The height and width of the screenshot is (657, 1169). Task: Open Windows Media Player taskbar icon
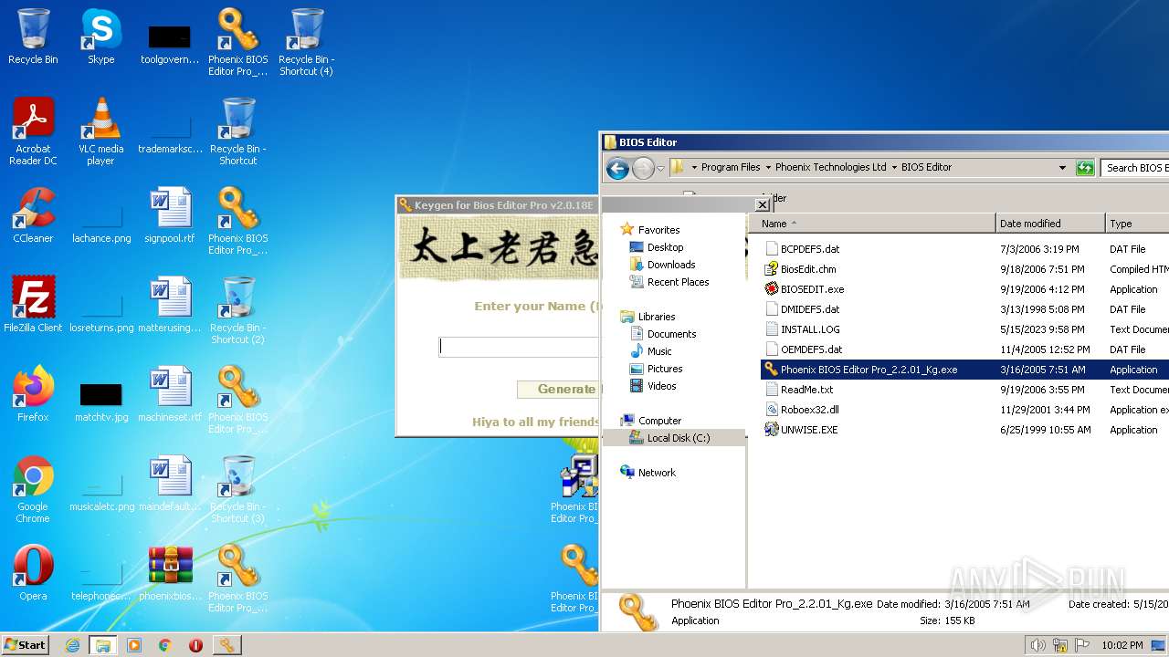pyautogui.click(x=134, y=645)
